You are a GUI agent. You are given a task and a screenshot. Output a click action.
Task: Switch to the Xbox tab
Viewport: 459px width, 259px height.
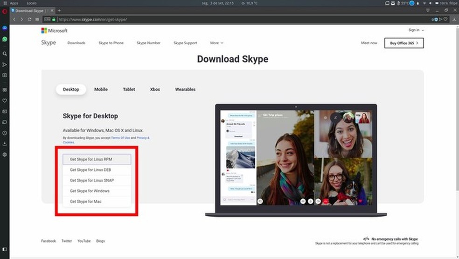(155, 89)
